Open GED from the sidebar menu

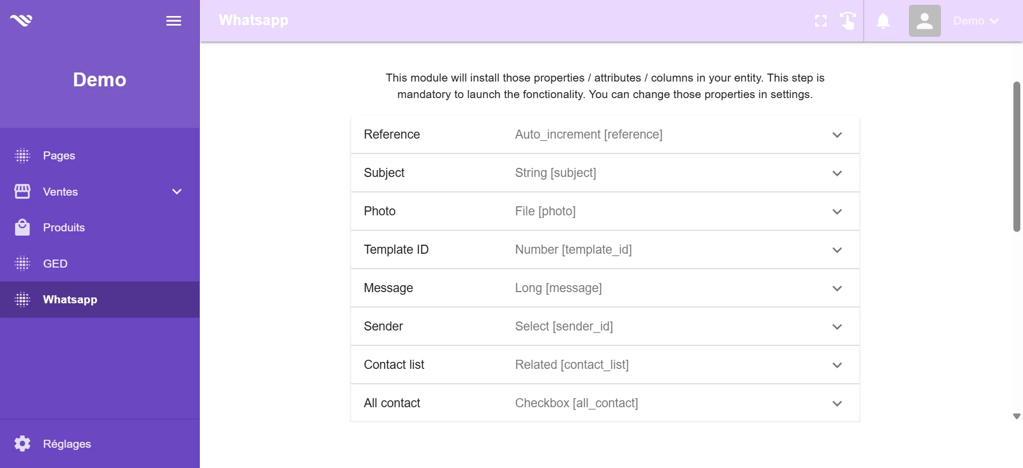pos(55,264)
